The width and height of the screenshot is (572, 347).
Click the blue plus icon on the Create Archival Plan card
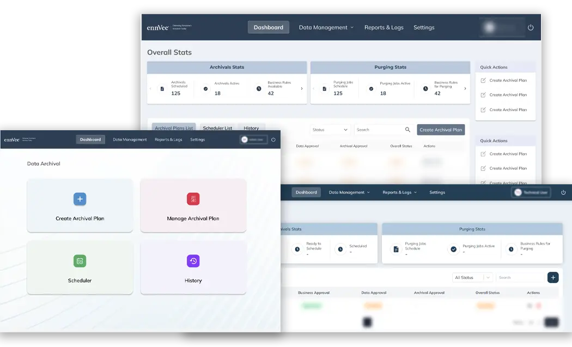[x=80, y=199]
